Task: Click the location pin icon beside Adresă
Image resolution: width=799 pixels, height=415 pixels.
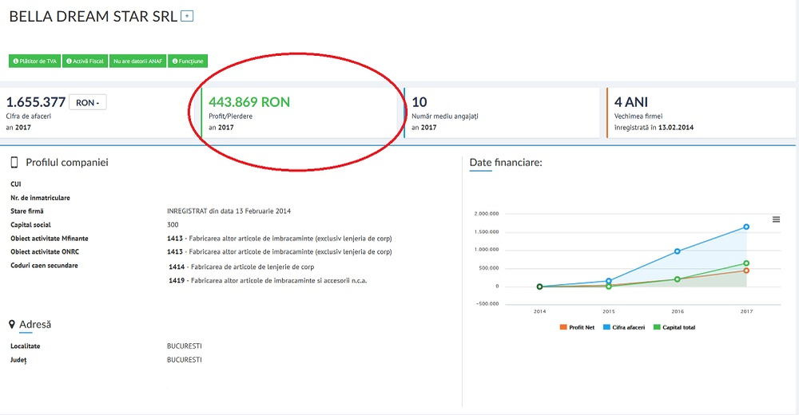Action: point(12,324)
